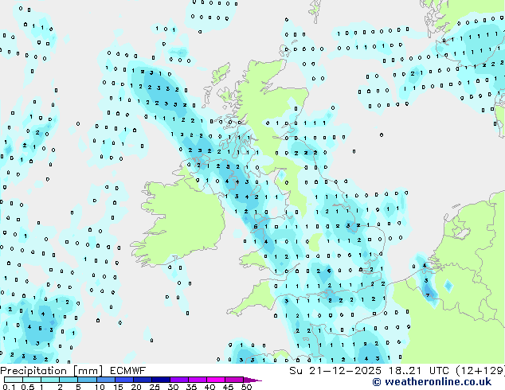Click the 5–10 mm legend color swatch
The image size is (505, 390).
tap(87, 380)
